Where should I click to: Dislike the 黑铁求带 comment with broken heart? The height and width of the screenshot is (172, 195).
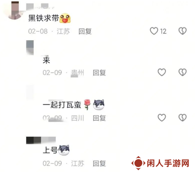183,31
